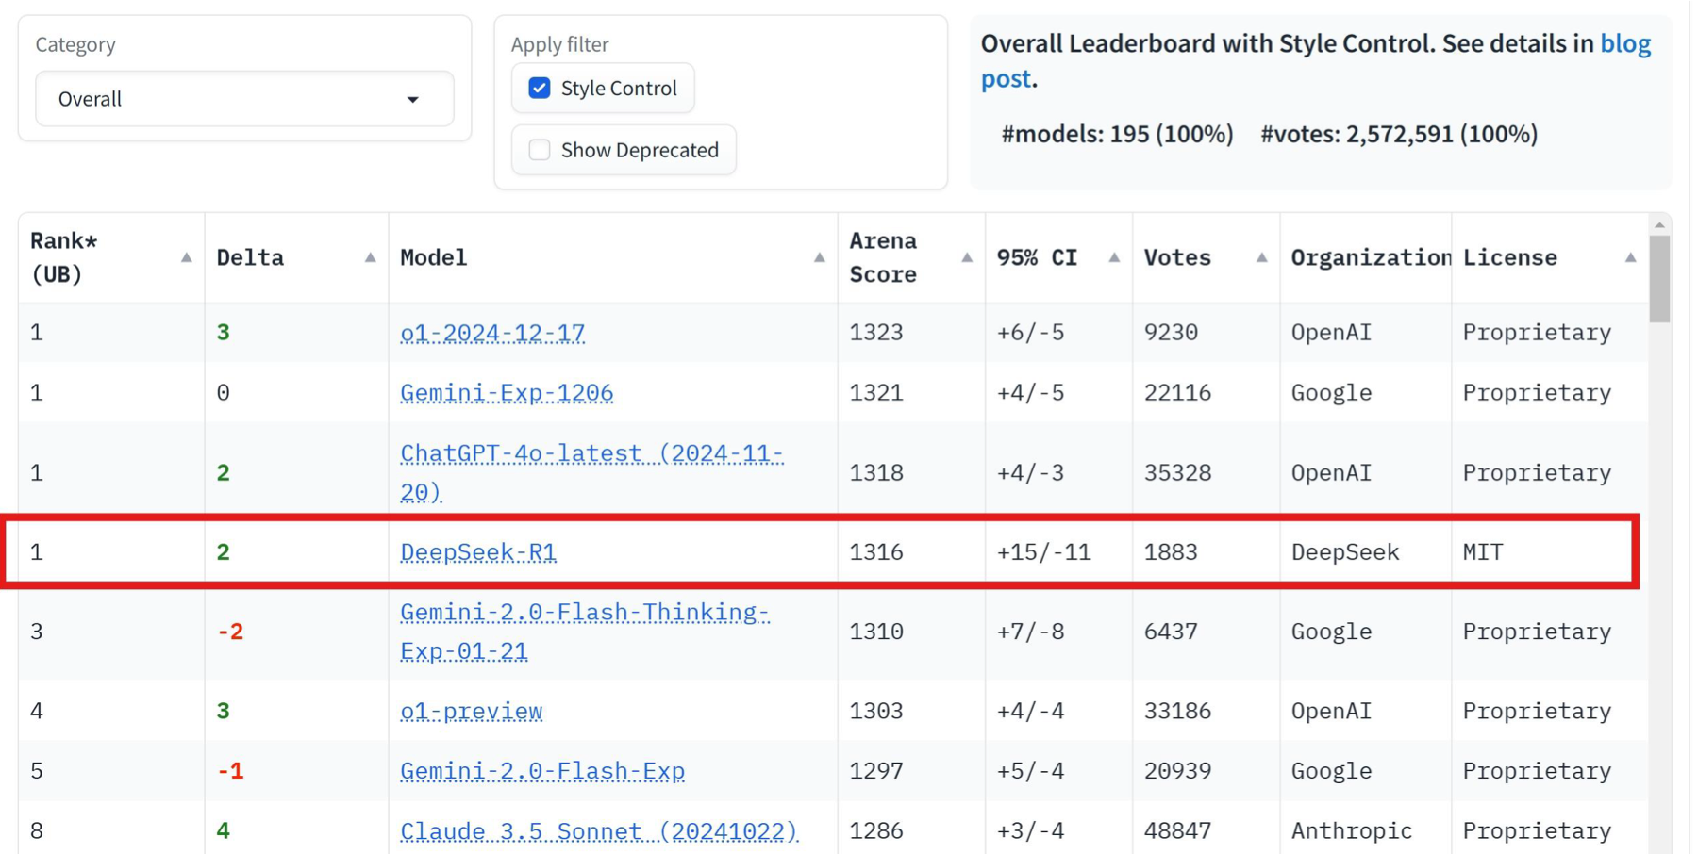Screen dimensions: 1698x854
Task: Click the Category dropdown caret arrow
Action: (412, 100)
